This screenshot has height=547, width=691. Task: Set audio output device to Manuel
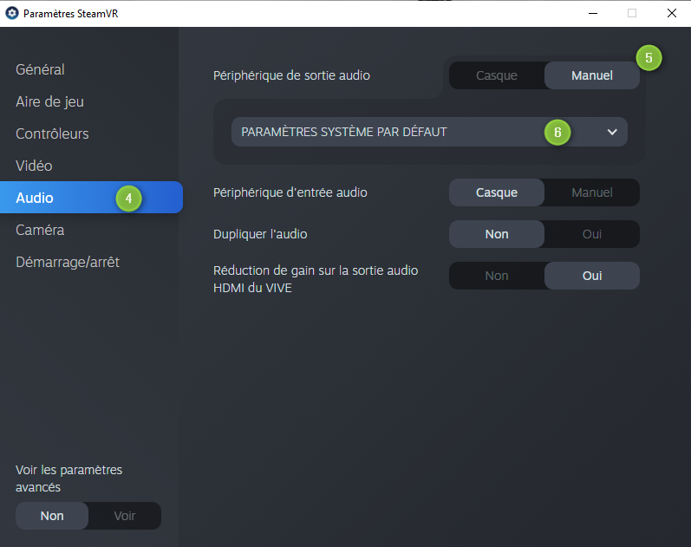592,75
